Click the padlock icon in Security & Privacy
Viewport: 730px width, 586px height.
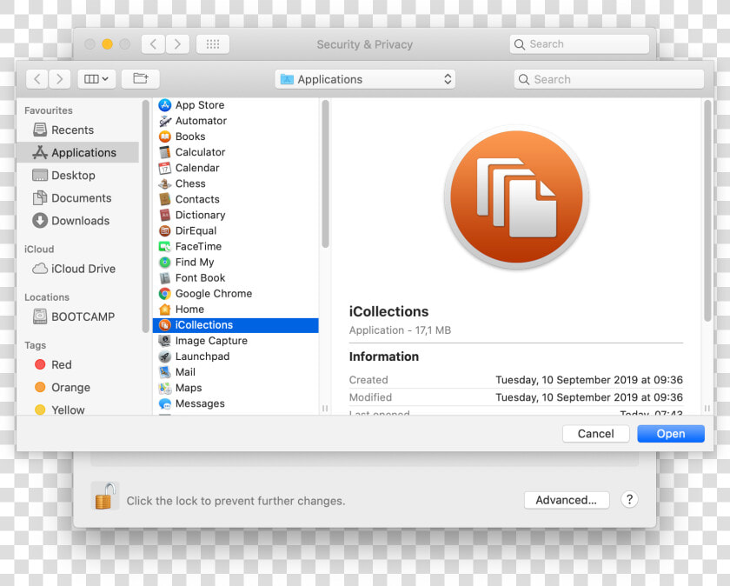tap(105, 496)
